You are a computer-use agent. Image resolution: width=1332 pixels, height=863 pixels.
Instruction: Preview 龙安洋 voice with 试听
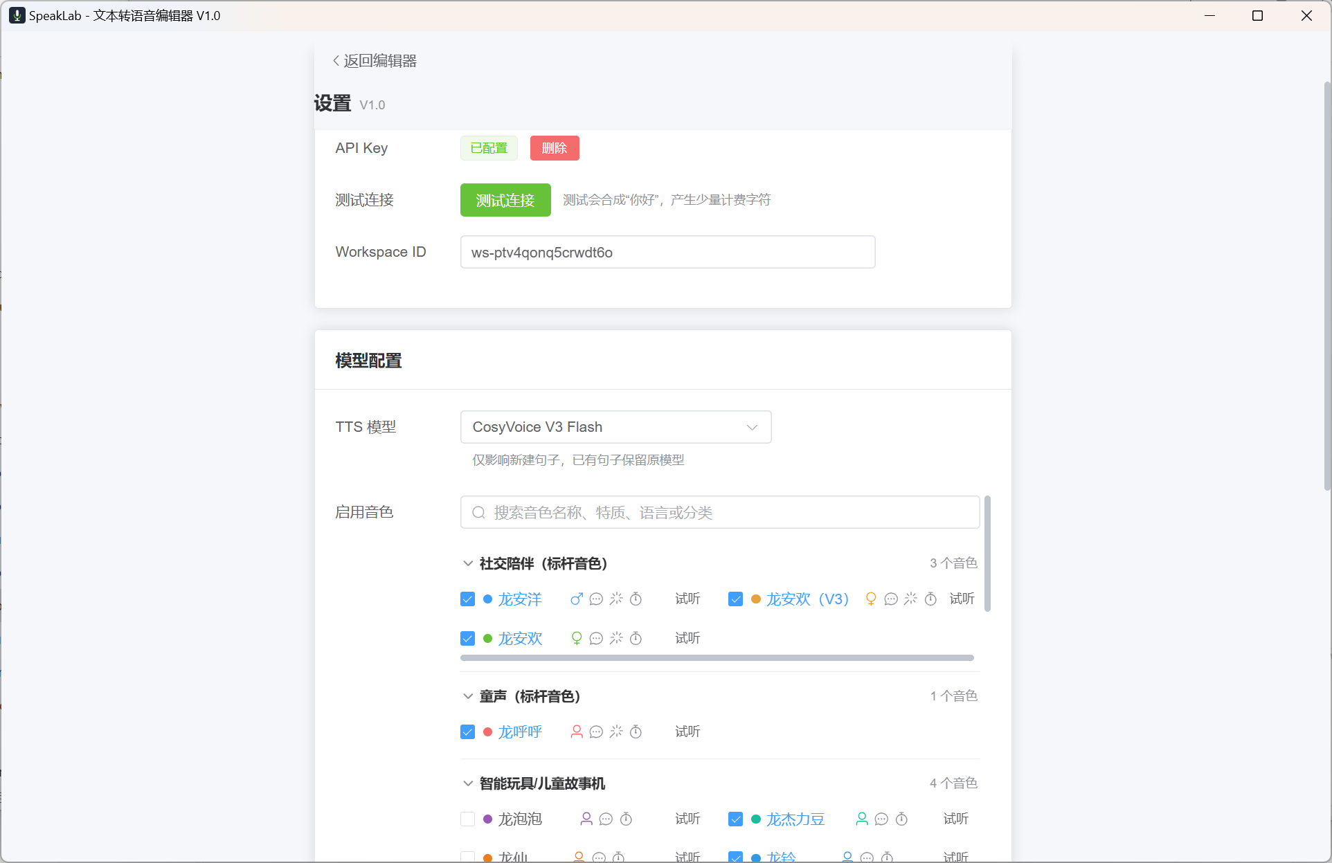(x=687, y=599)
